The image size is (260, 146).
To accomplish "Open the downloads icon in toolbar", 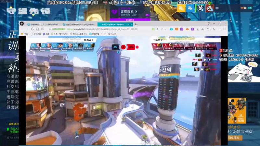I will [x=198, y=29].
